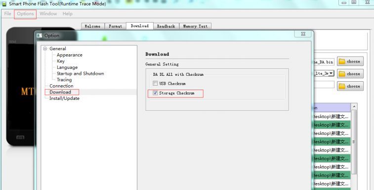Click the Smart Phone Flash Tool title icon

coord(4,3)
